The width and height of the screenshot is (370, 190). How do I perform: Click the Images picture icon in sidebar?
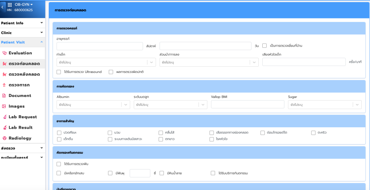point(4,106)
